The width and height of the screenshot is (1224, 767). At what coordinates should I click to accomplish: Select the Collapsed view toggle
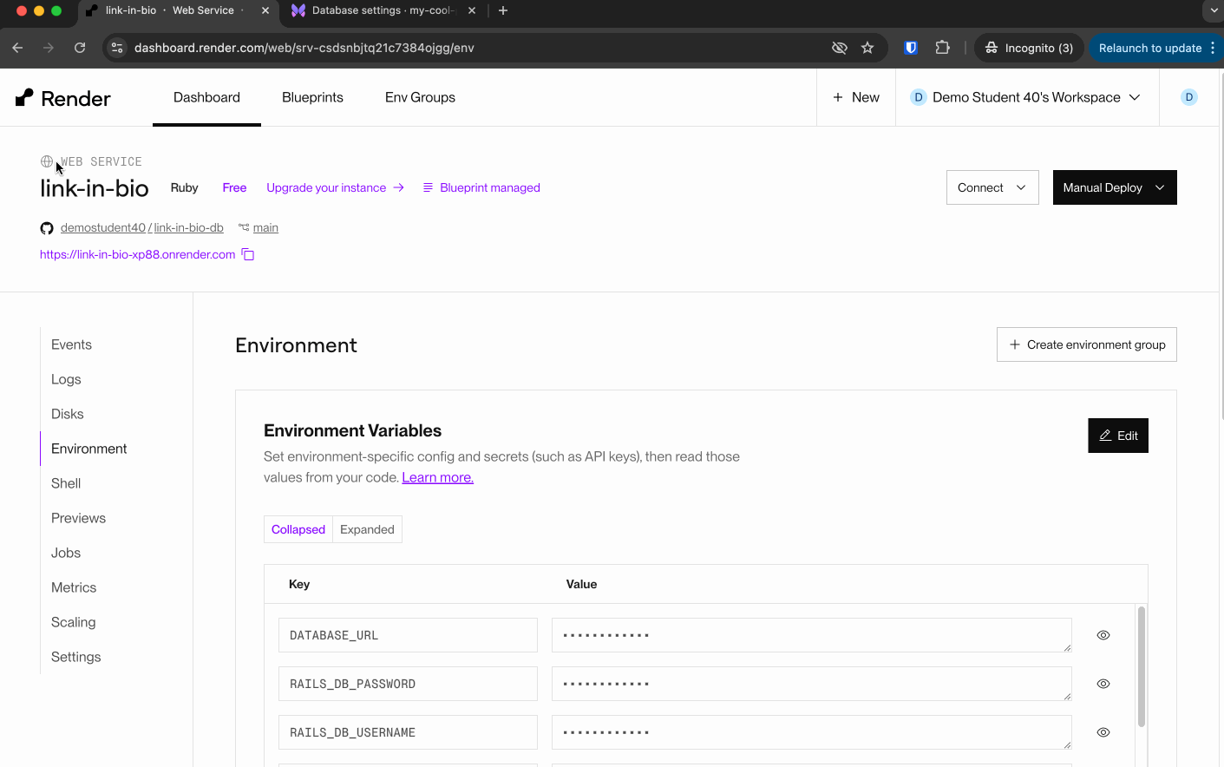[298, 529]
